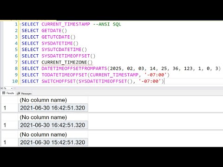223x167 pixels.
Task: Select second result cell 2021-06-30 16:42:51.320
Action: (53, 125)
